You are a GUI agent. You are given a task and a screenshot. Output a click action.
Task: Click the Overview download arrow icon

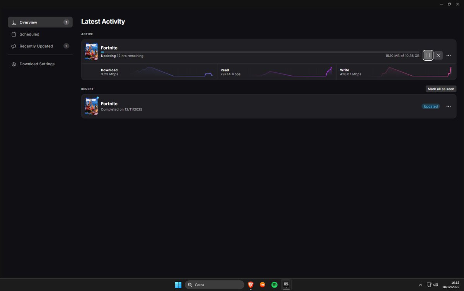click(14, 22)
